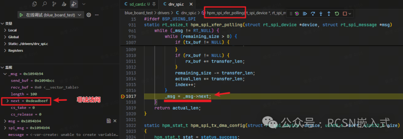Click the green Restart debug icon
This screenshot has width=403, height=139.
coord(337,13)
